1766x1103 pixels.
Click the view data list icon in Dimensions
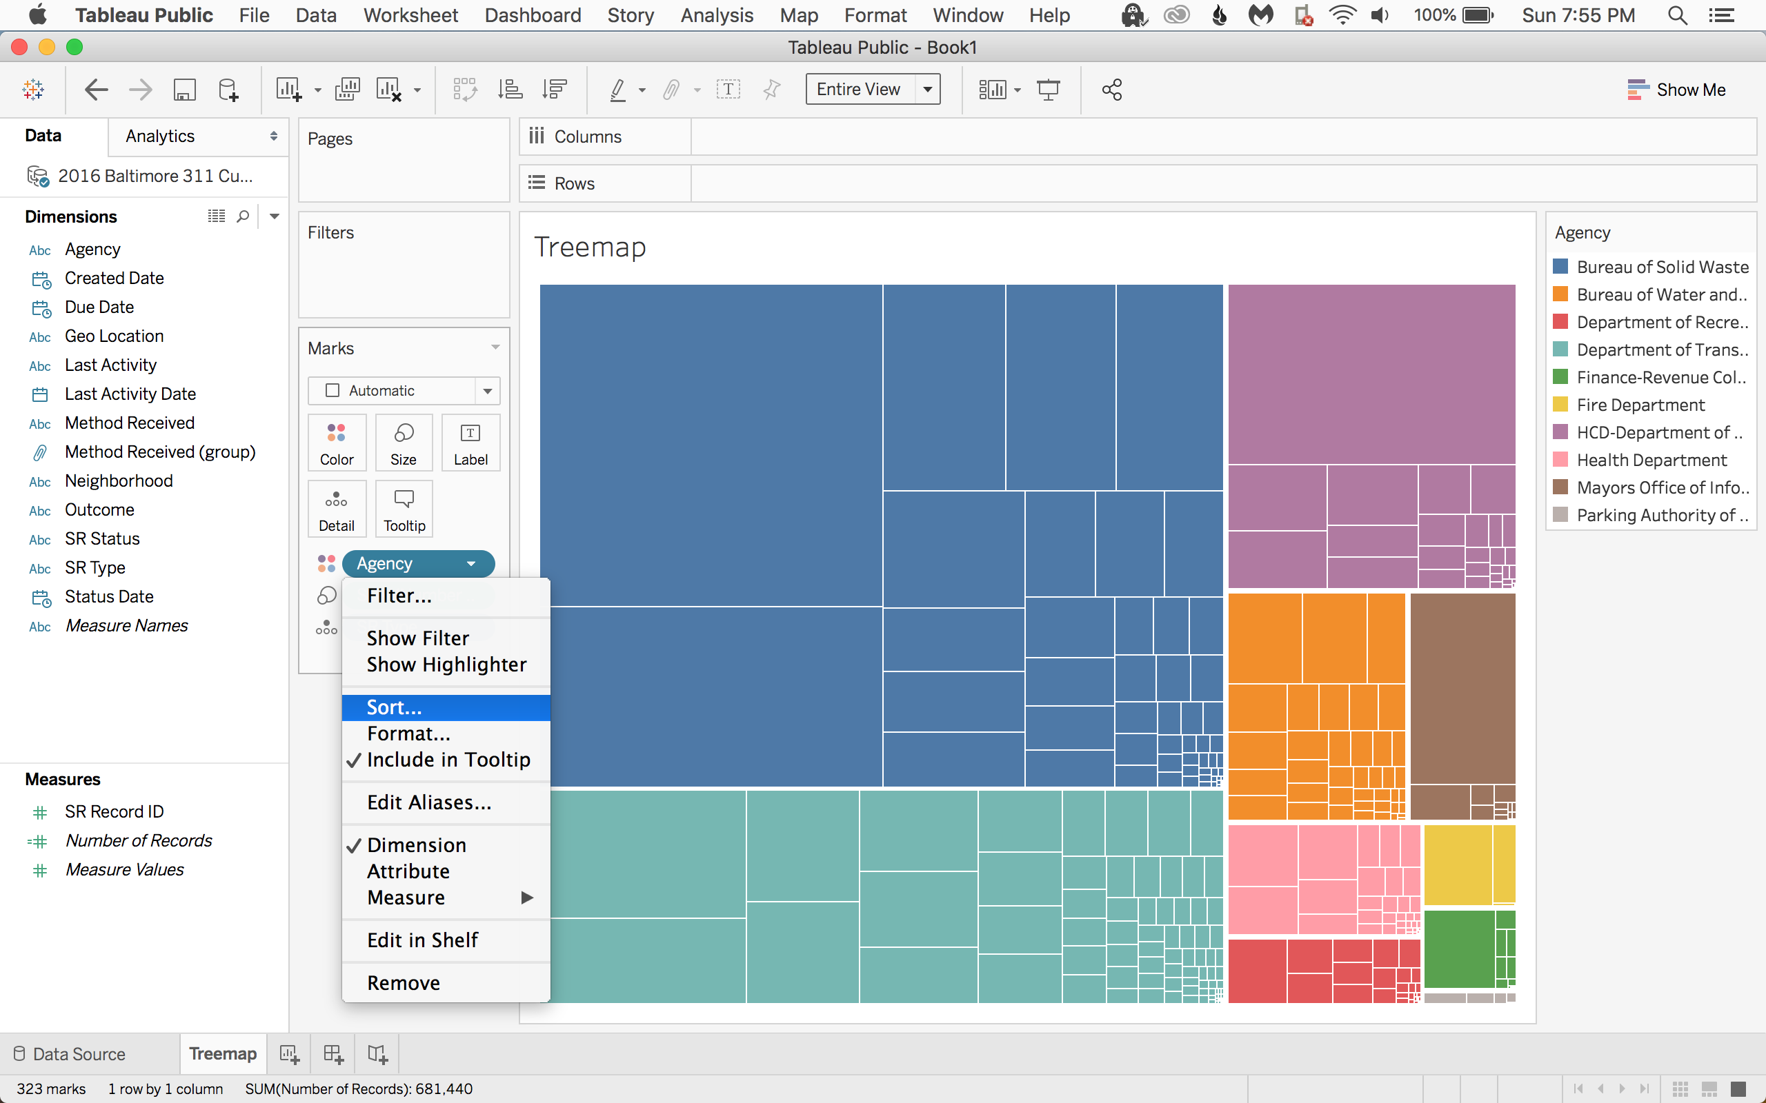pos(216,216)
